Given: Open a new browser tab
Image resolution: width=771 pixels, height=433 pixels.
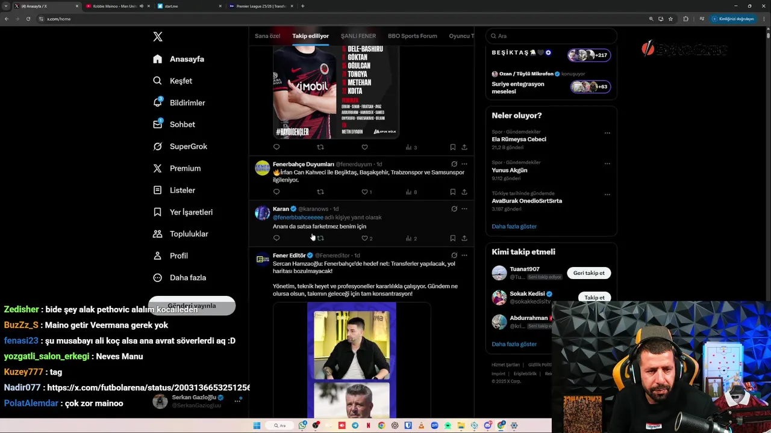Looking at the screenshot, I should [302, 6].
